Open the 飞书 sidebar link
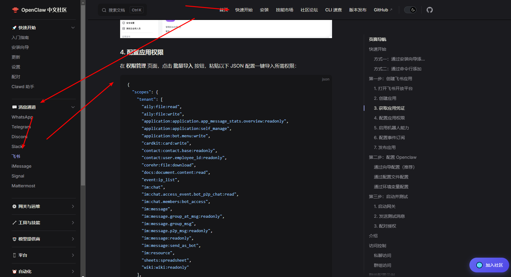 pyautogui.click(x=16, y=156)
